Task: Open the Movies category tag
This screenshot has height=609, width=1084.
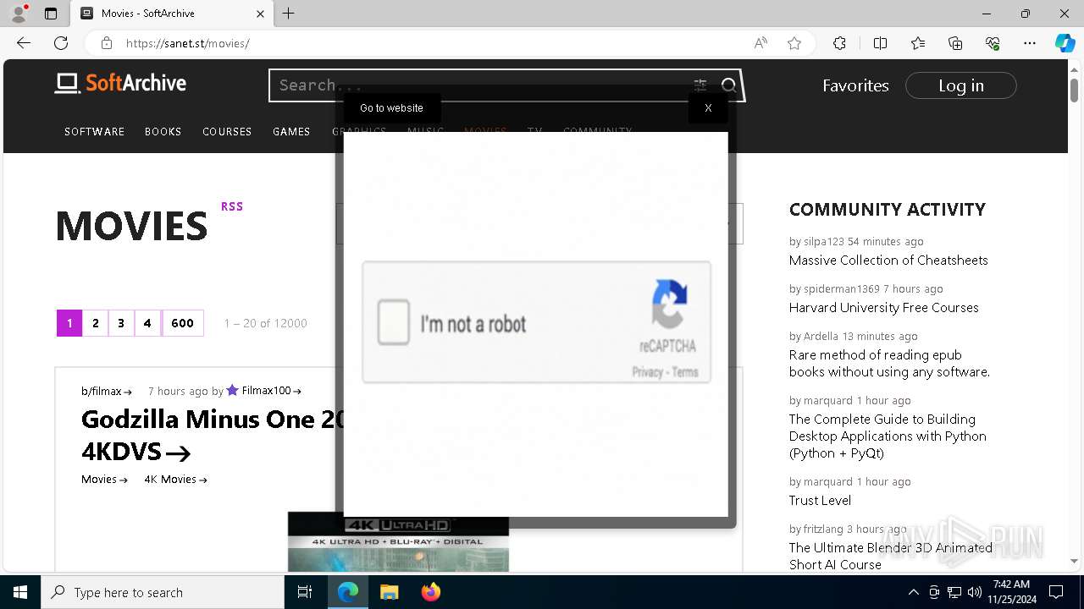Action: pyautogui.click(x=104, y=479)
